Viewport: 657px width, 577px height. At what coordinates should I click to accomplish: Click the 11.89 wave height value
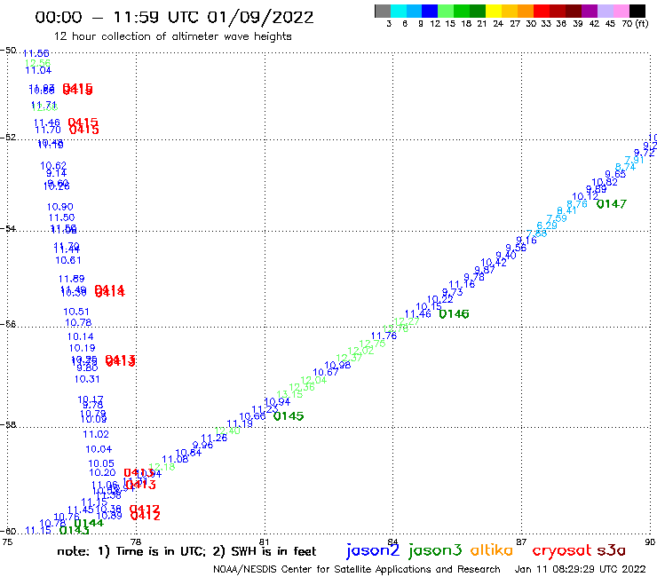71,279
